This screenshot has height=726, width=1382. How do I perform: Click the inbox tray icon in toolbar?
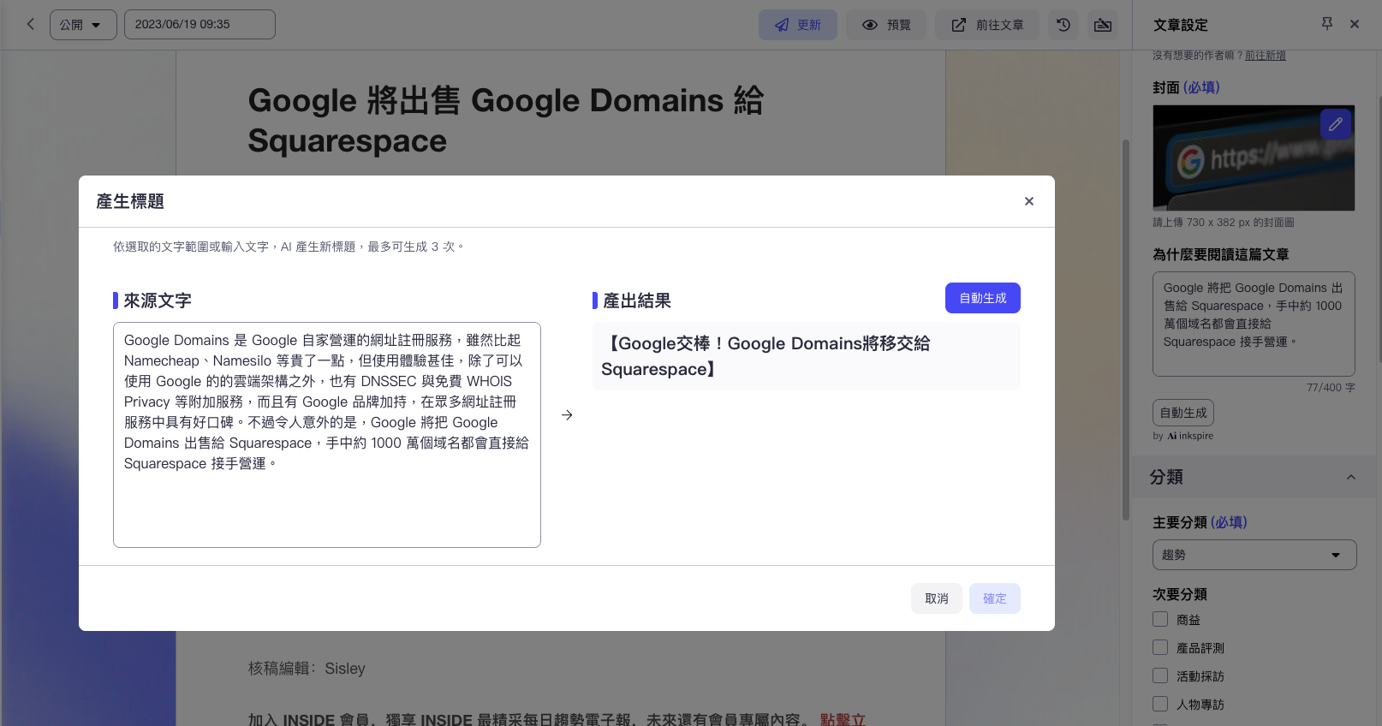pyautogui.click(x=1103, y=25)
